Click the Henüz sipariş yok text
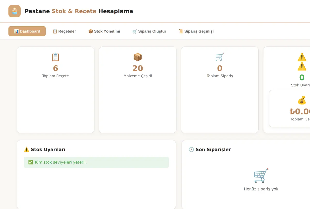Image resolution: width=310 pixels, height=209 pixels. pos(261,189)
